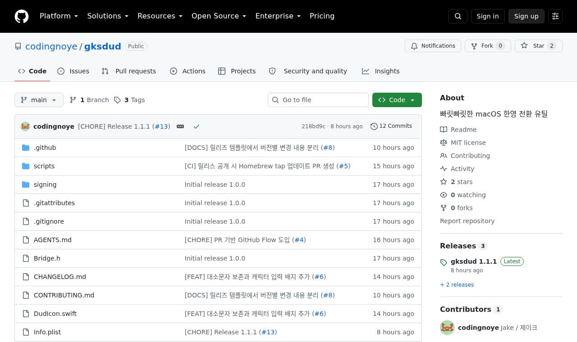Open the green Code dropdown button

(x=397, y=100)
